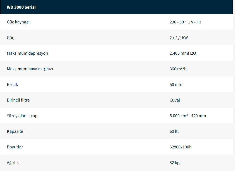Click the capacity value '60 lt.'

coord(174,131)
